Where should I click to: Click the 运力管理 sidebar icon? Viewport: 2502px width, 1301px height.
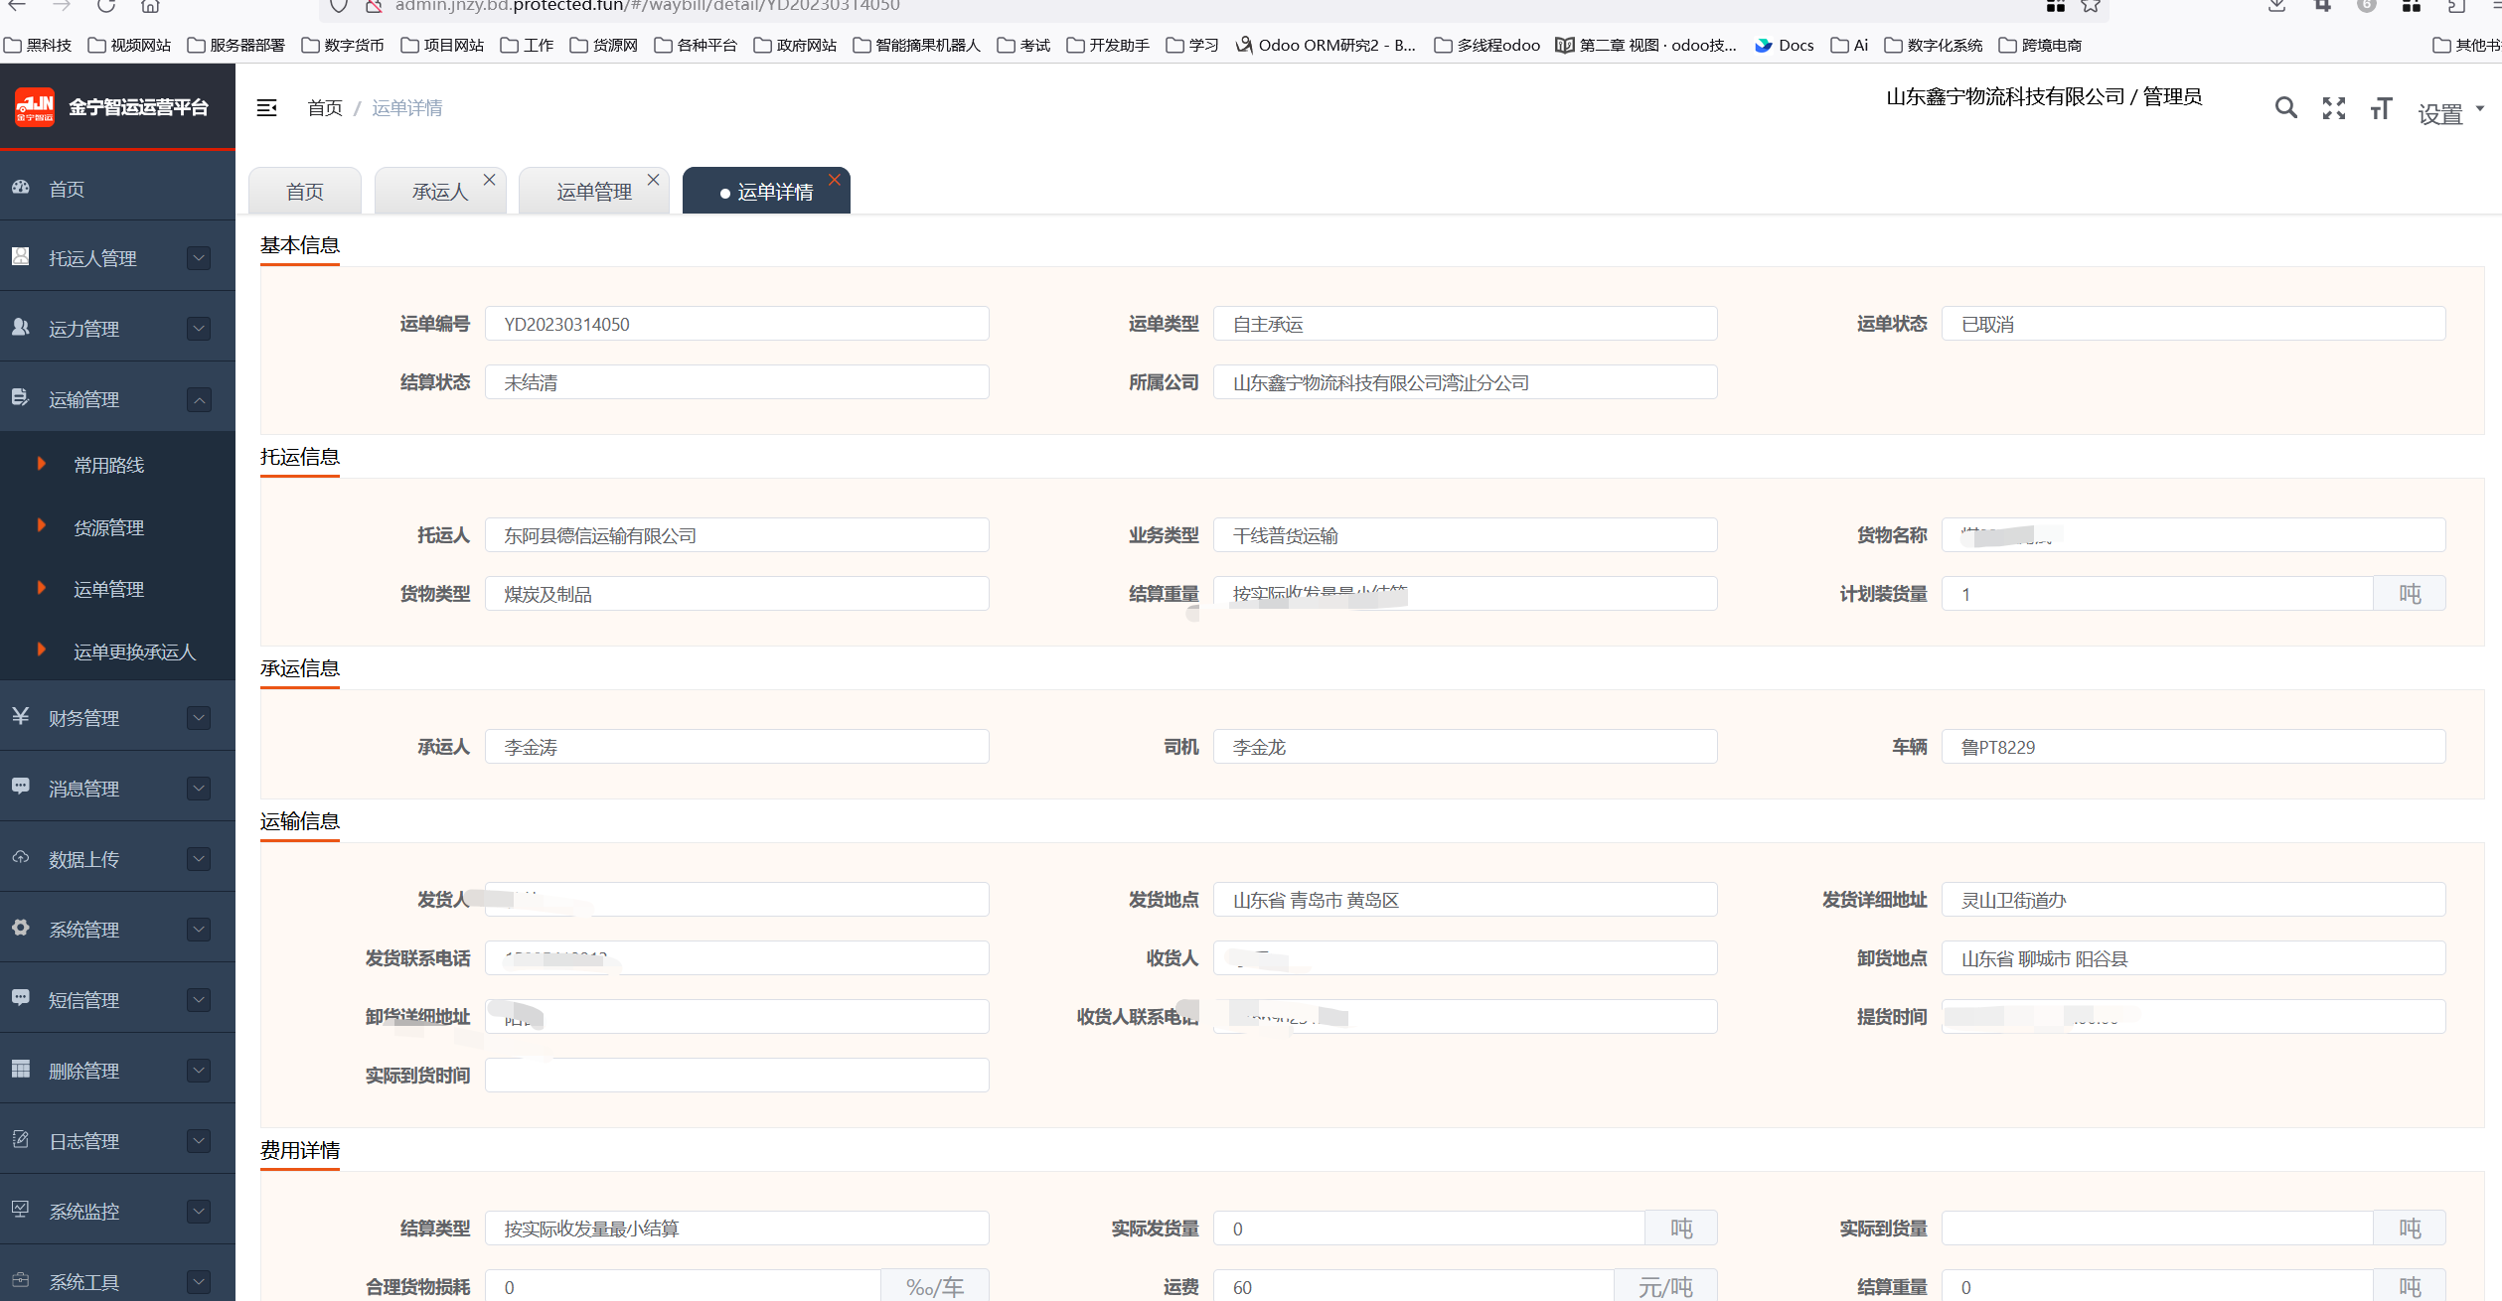point(20,328)
